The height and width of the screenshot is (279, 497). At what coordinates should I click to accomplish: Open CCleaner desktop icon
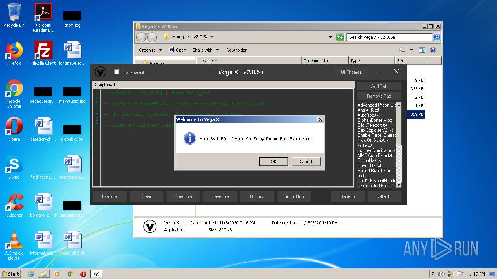pos(14,205)
